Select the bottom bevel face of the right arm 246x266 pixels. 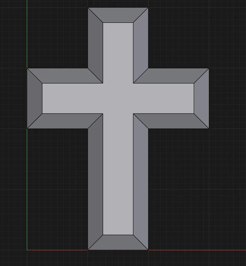[x=171, y=121]
